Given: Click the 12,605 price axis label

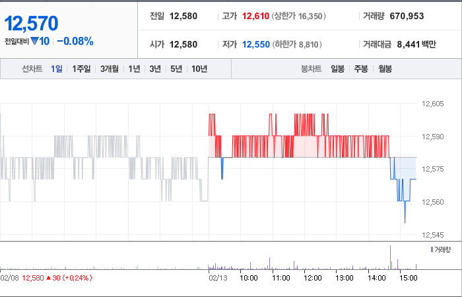Looking at the screenshot, I should click(433, 104).
